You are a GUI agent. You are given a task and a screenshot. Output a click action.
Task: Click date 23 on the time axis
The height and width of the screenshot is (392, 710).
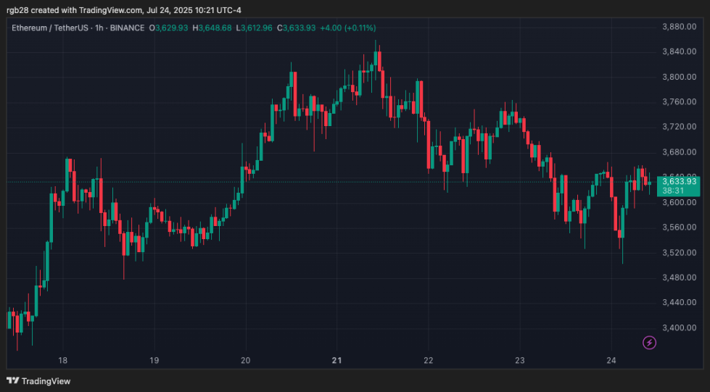(x=519, y=360)
